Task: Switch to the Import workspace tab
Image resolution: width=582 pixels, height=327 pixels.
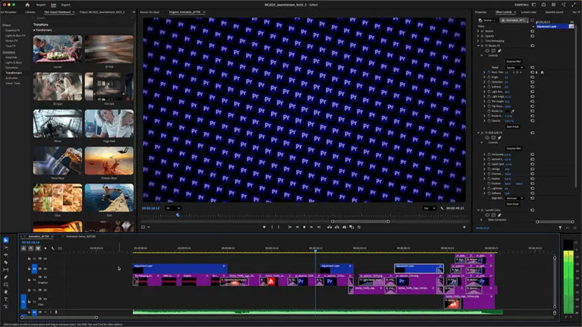Action: [41, 5]
